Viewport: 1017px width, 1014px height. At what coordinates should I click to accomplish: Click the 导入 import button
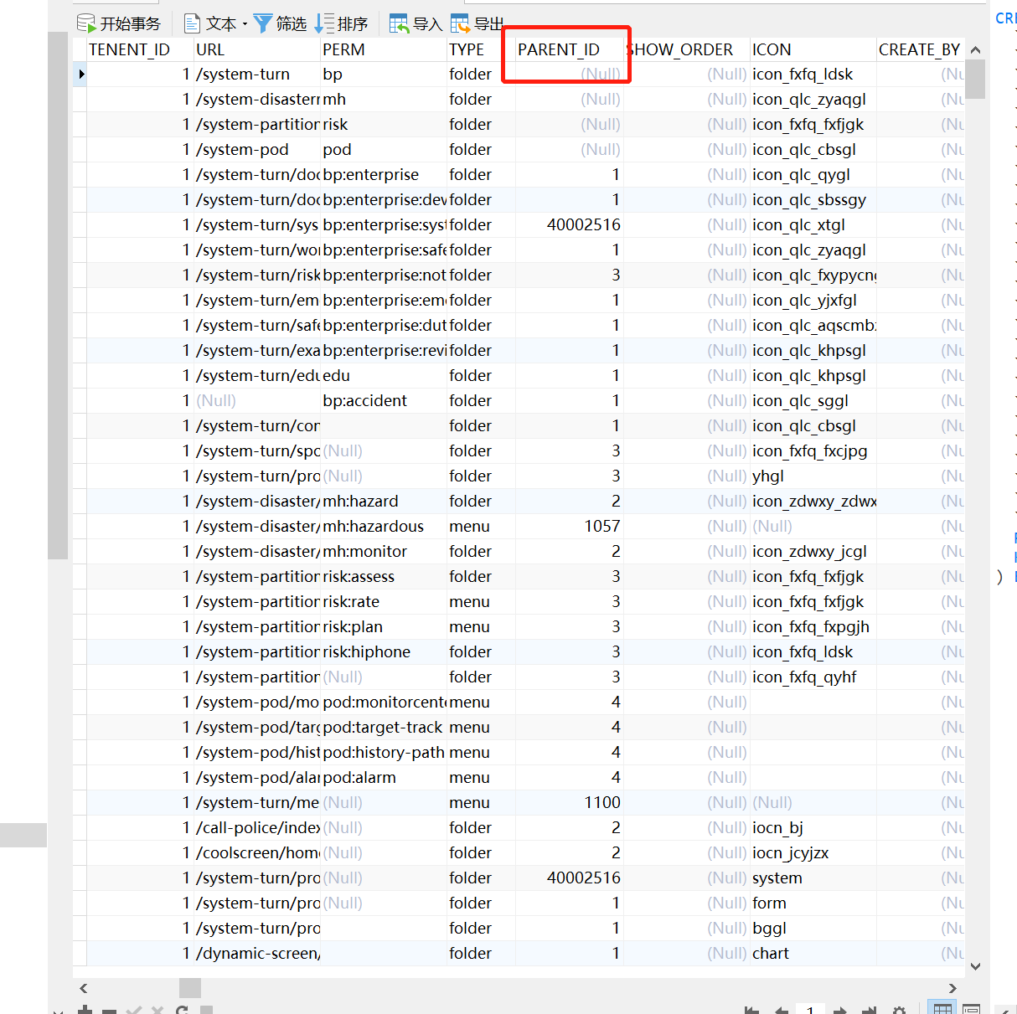coord(416,23)
